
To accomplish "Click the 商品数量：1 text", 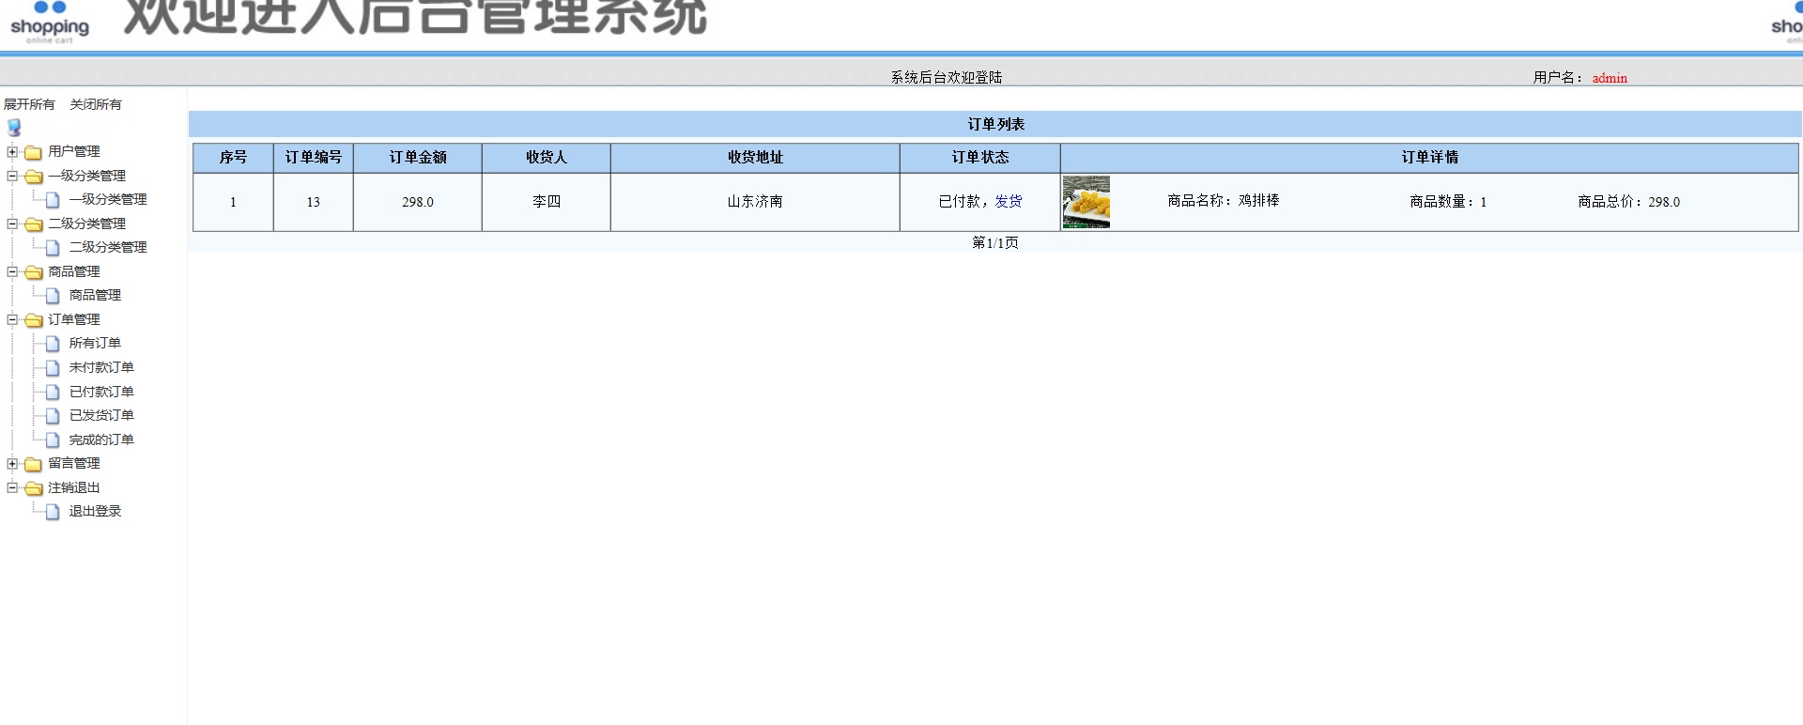I will 1448,202.
